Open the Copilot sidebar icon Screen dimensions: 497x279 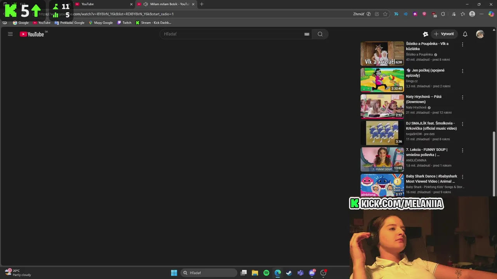click(x=491, y=14)
